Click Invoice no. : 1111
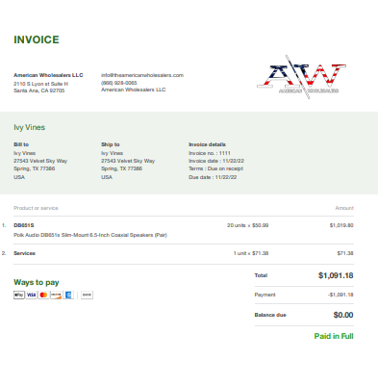Screen dimensions: 378x386 click(210, 153)
